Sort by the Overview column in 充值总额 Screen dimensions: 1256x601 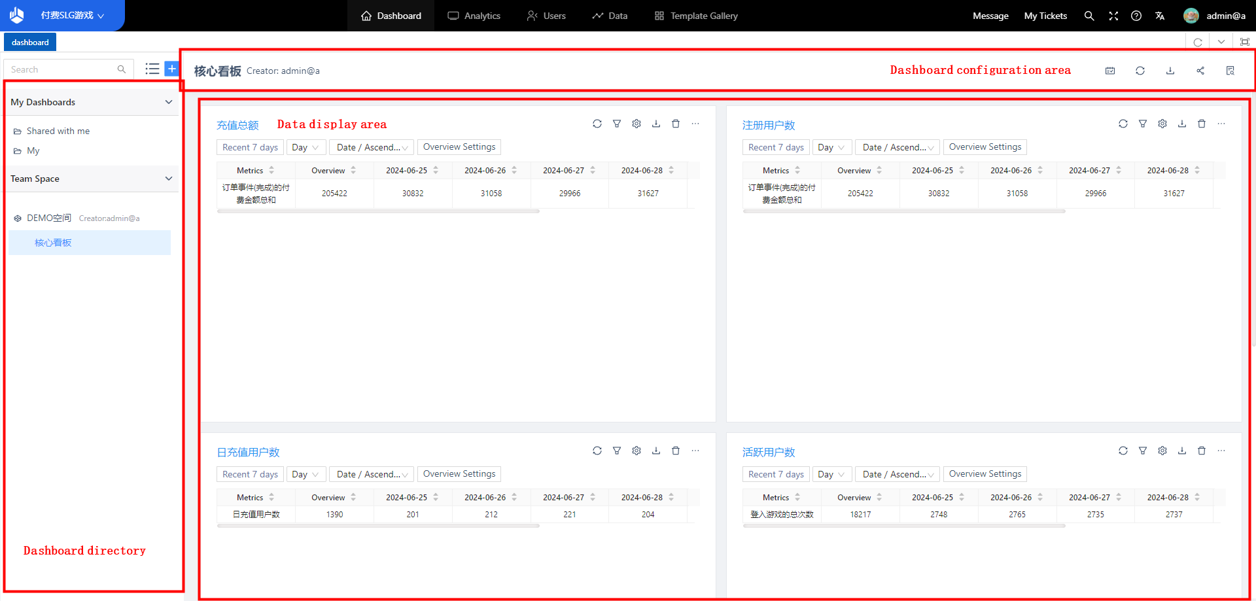coord(353,170)
